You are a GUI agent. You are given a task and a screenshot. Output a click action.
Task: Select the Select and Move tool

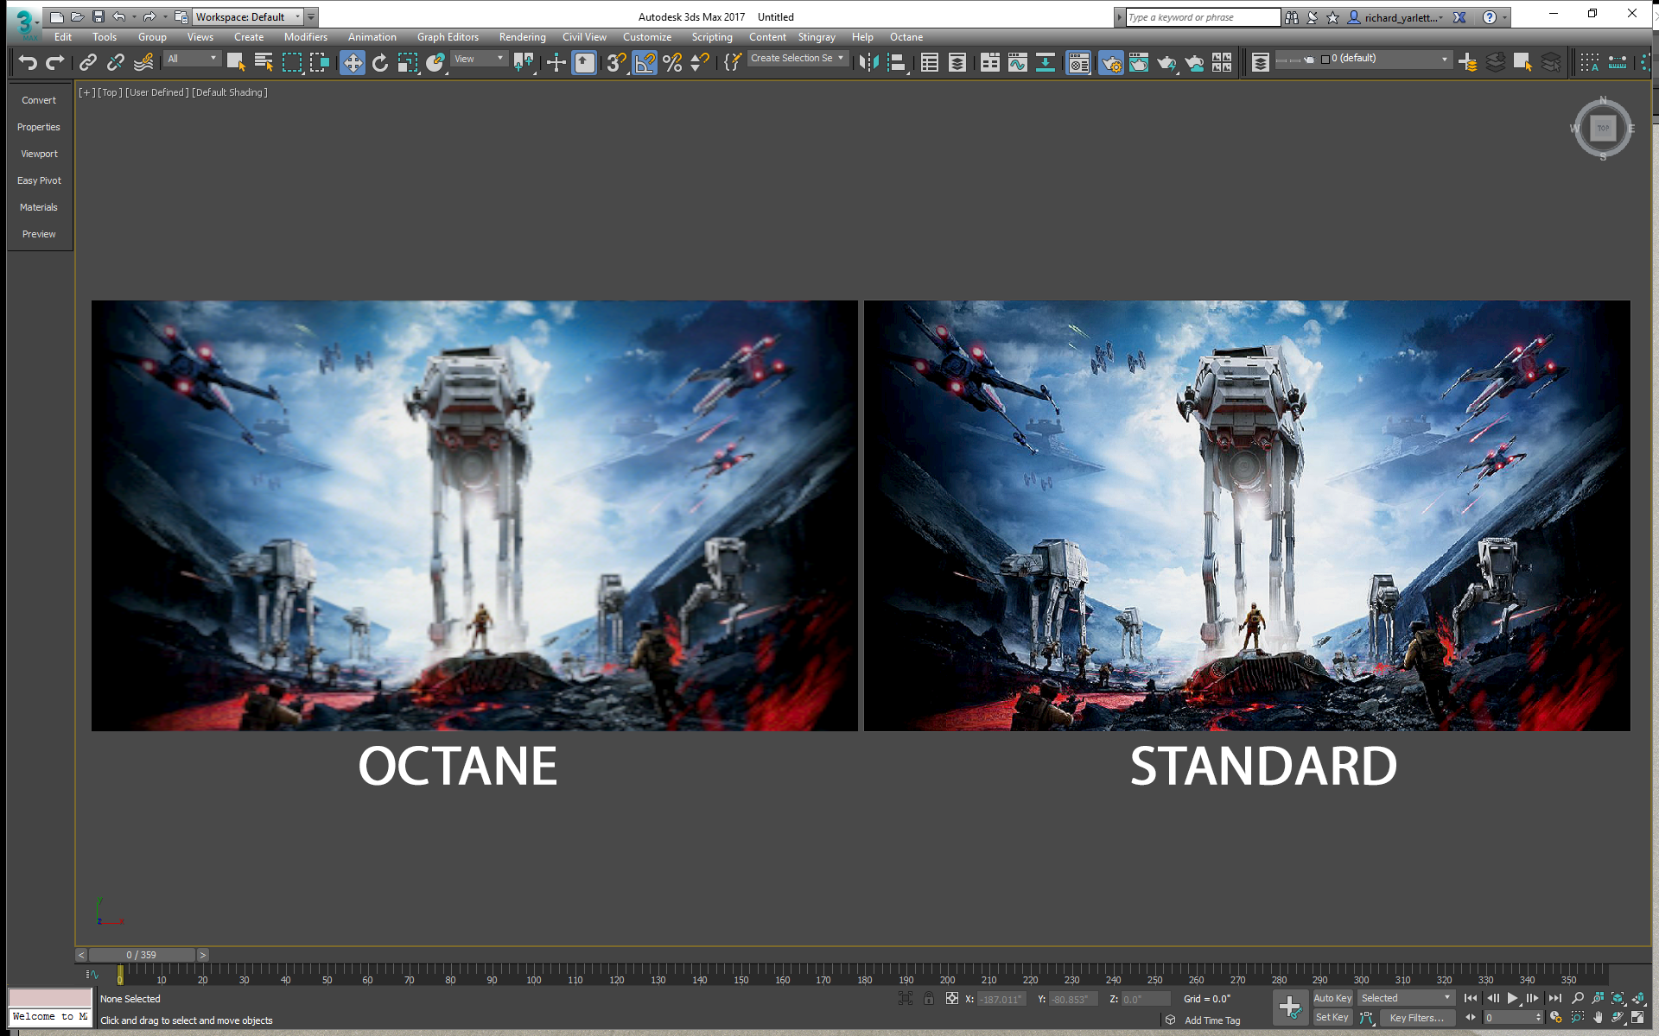click(352, 62)
